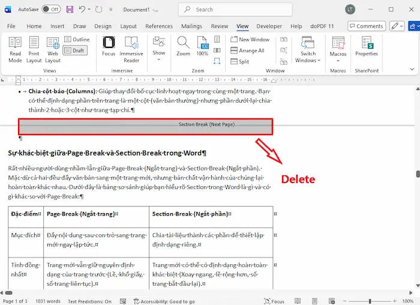
Task: Toggle AutoSave switch
Action: (51, 10)
